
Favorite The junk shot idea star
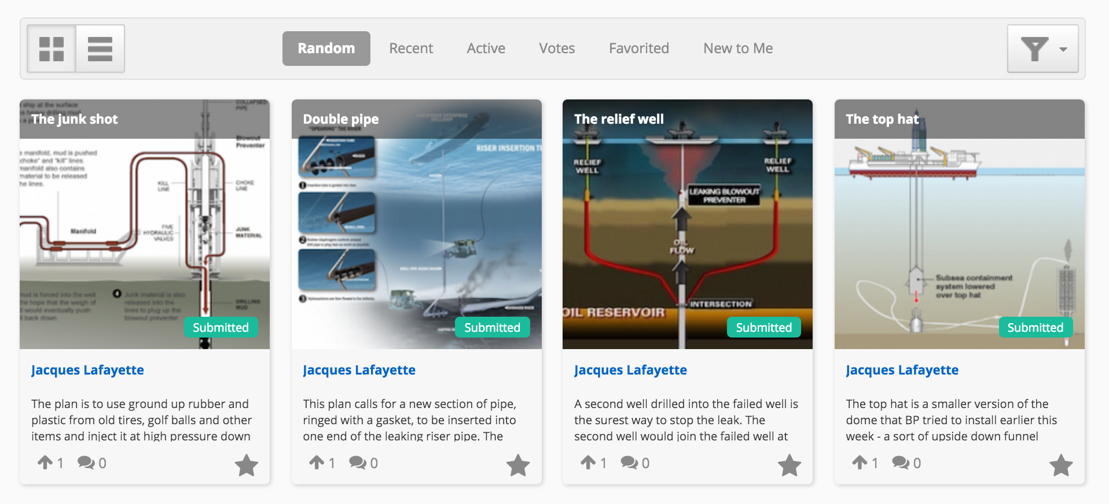pyautogui.click(x=247, y=465)
